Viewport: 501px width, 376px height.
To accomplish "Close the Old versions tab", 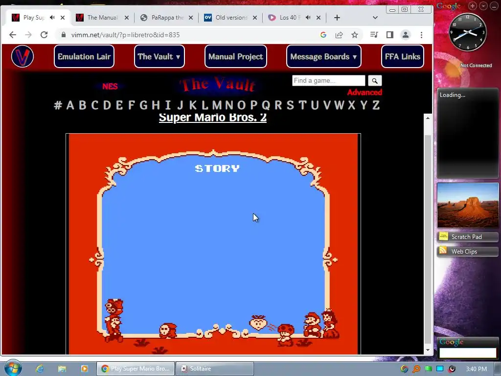I will pos(254,18).
